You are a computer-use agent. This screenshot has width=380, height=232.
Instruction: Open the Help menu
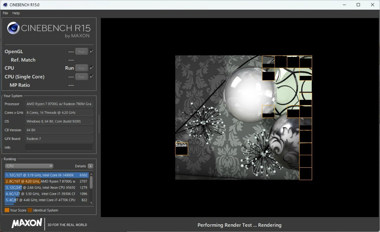click(x=16, y=13)
